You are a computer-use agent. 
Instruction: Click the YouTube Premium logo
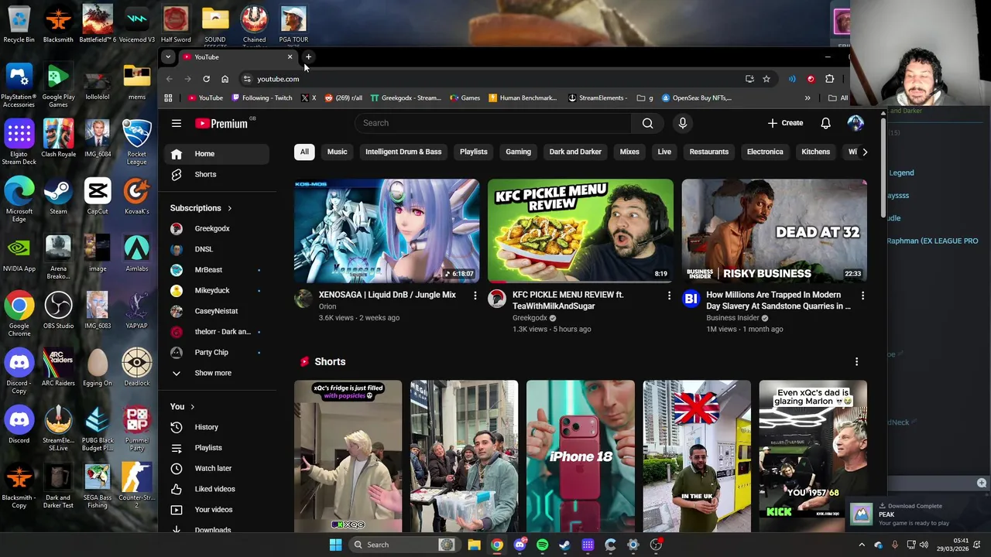(x=221, y=123)
